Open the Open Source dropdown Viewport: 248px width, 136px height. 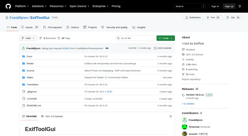[79, 6]
